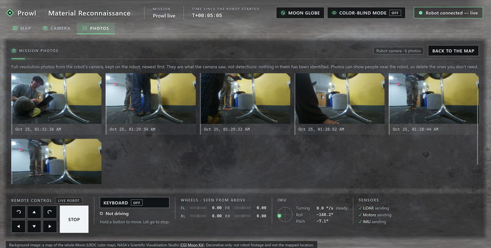Open photo taken at 01:28:44 AM
Image resolution: width=491 pixels, height=248 pixels.
coord(434,98)
